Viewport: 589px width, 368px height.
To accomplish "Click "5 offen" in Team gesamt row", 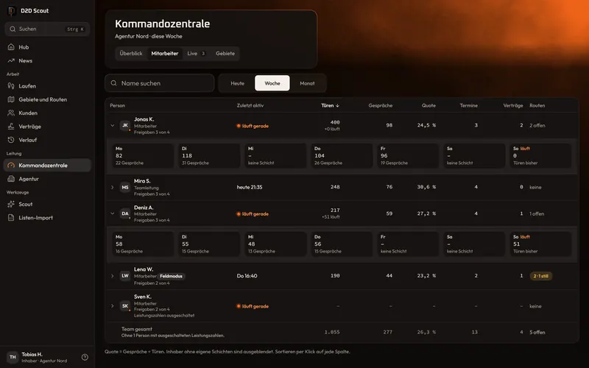I will pyautogui.click(x=537, y=333).
